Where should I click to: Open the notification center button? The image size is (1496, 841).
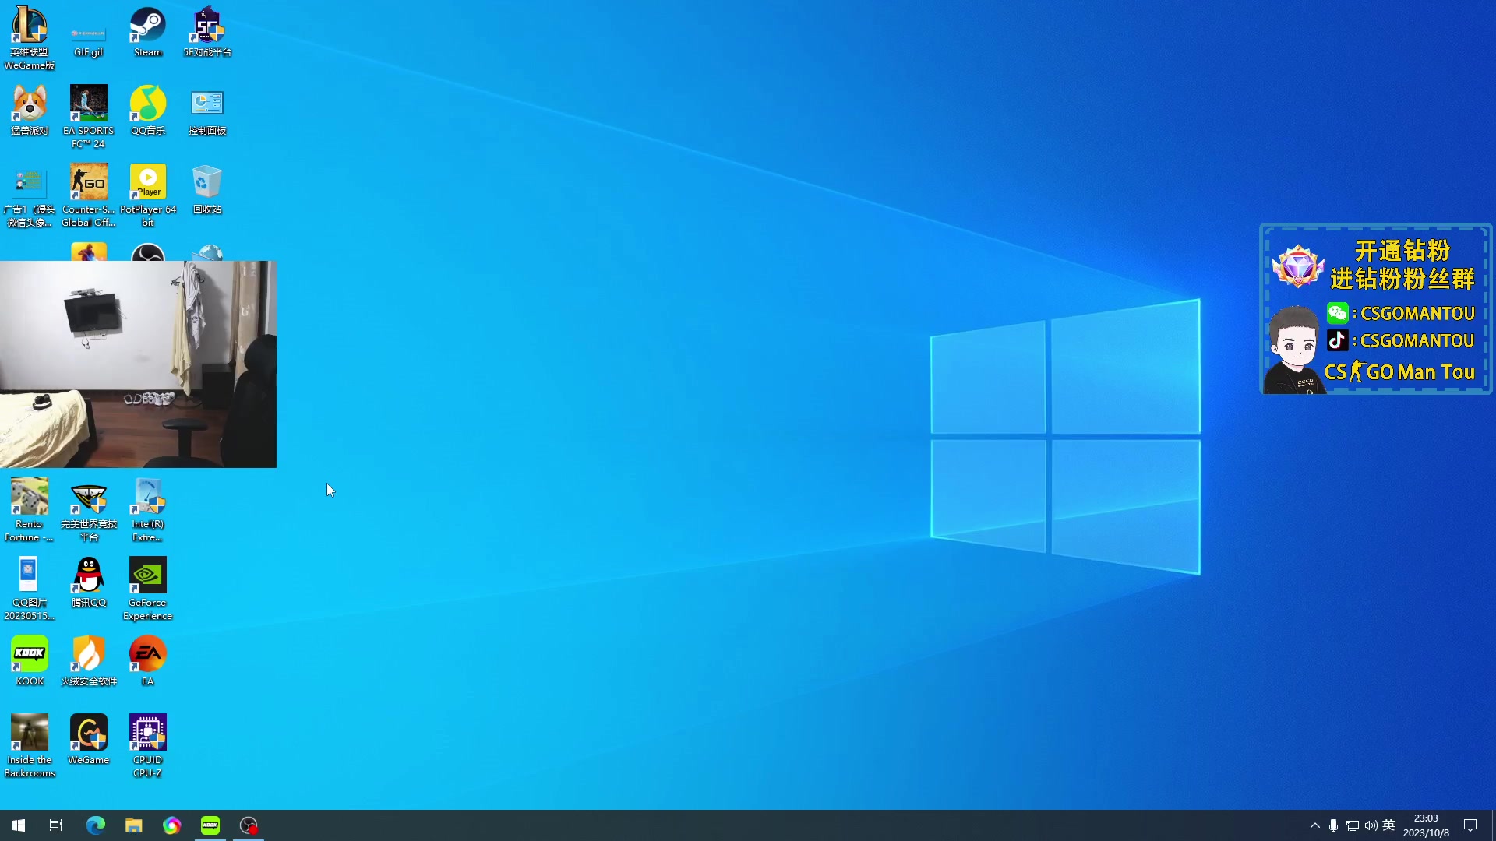click(x=1470, y=825)
